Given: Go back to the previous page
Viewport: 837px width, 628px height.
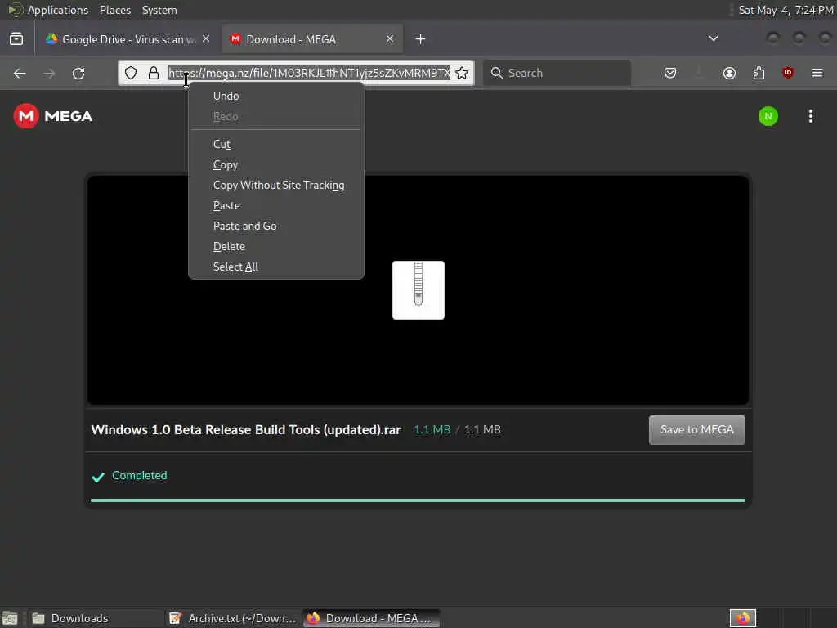Looking at the screenshot, I should tap(20, 73).
